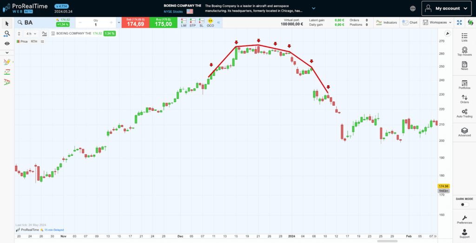Click the NYSE Stocks link
Screen dimensions: 476x243
click(x=173, y=12)
